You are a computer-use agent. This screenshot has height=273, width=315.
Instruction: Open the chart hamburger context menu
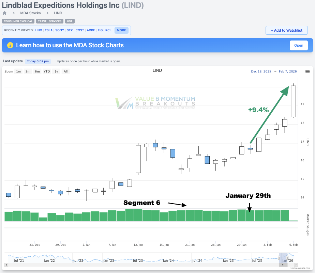pos(307,71)
